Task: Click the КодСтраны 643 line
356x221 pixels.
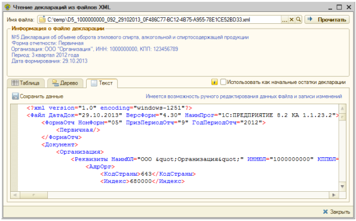Action: [x=148, y=174]
